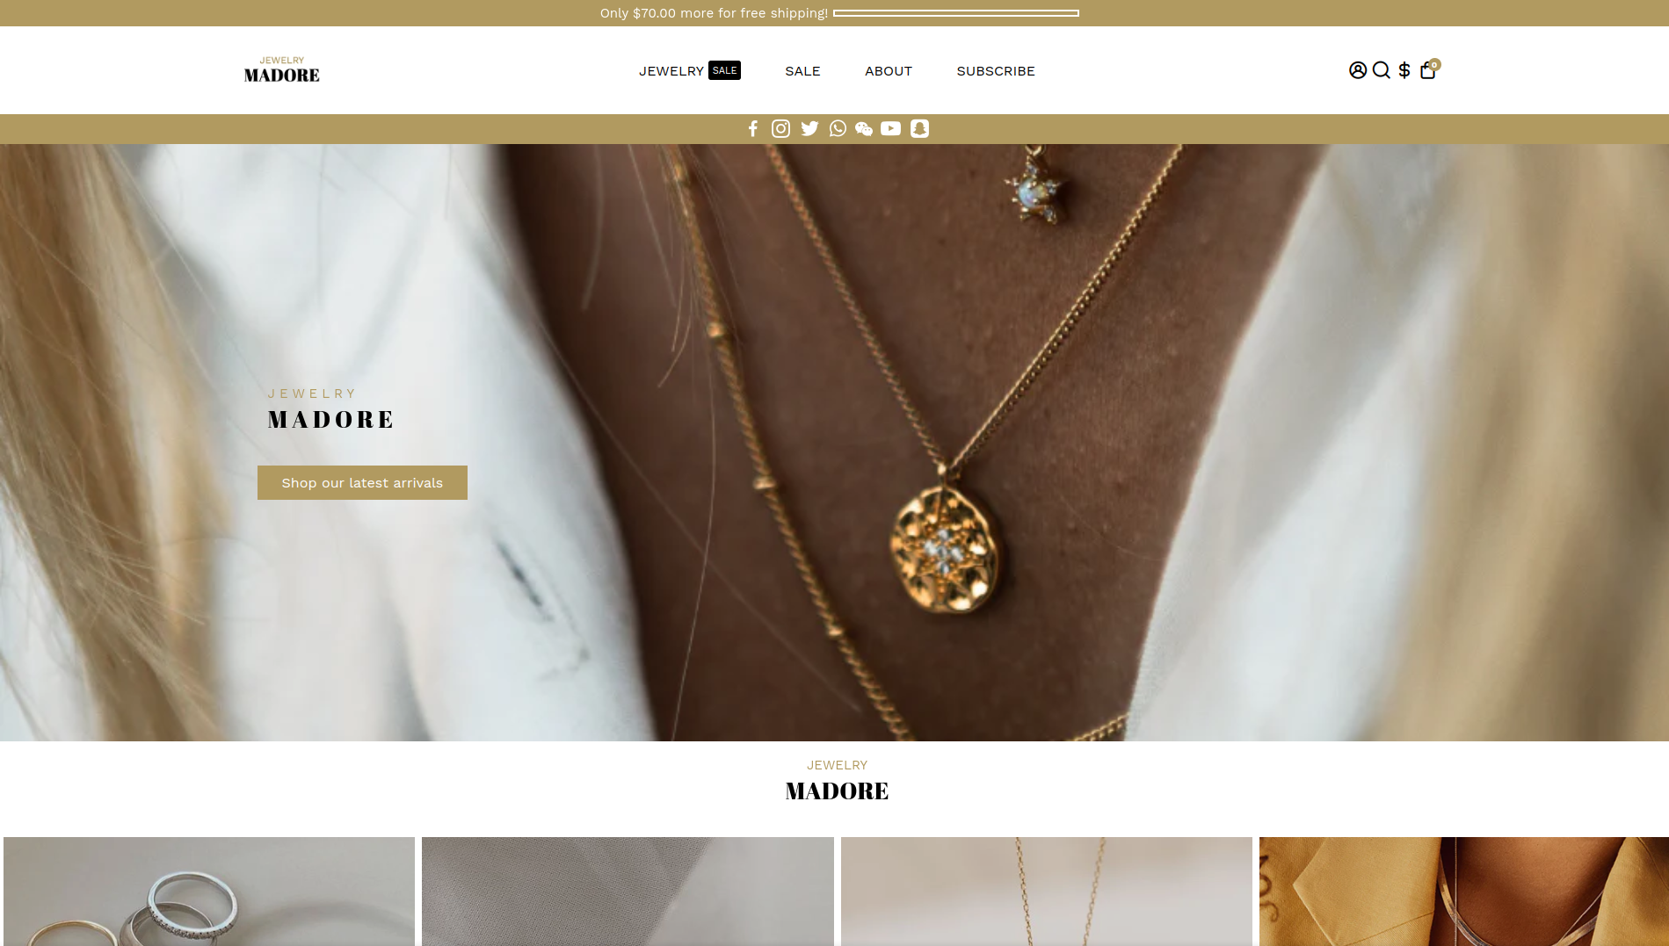Click the free shipping progress bar
This screenshot has height=946, width=1669.
click(956, 13)
